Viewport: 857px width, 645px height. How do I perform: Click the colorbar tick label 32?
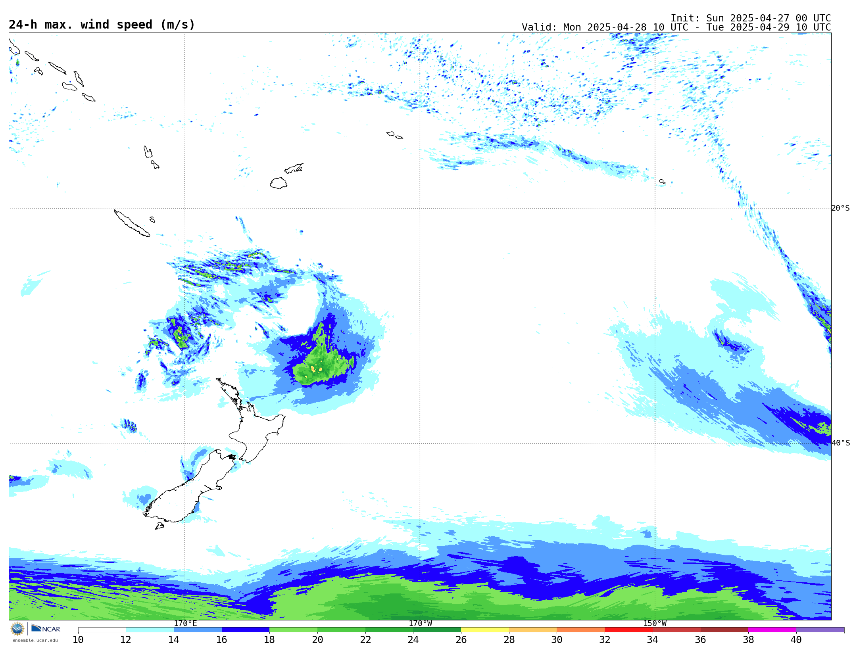[x=605, y=639]
